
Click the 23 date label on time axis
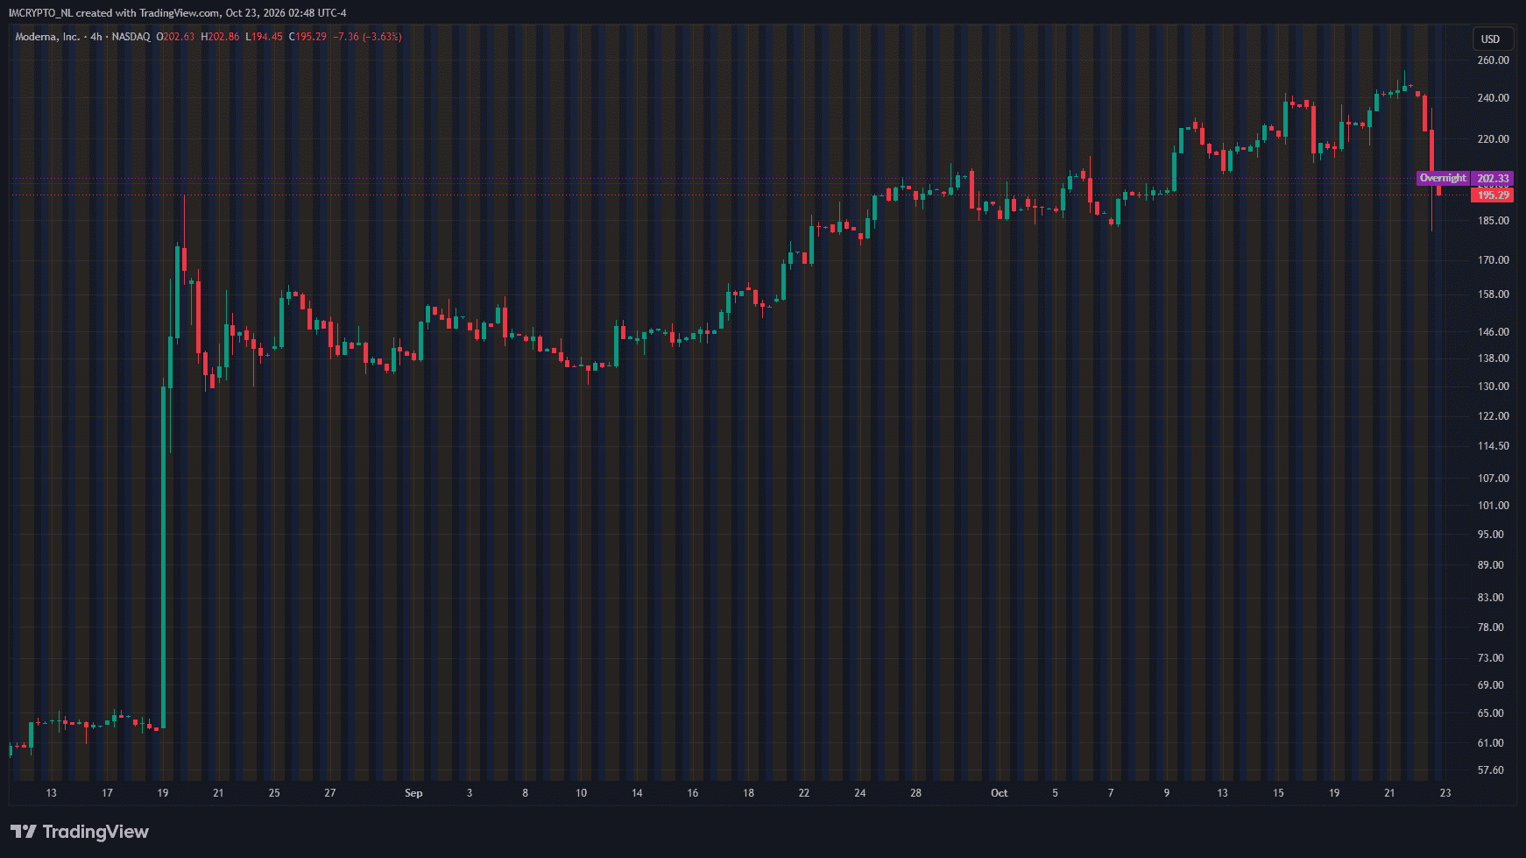coord(1445,793)
